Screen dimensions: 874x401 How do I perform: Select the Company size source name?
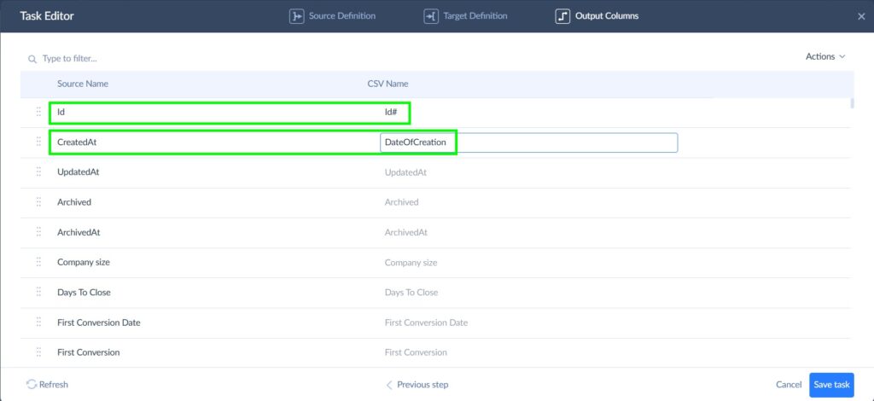click(84, 262)
